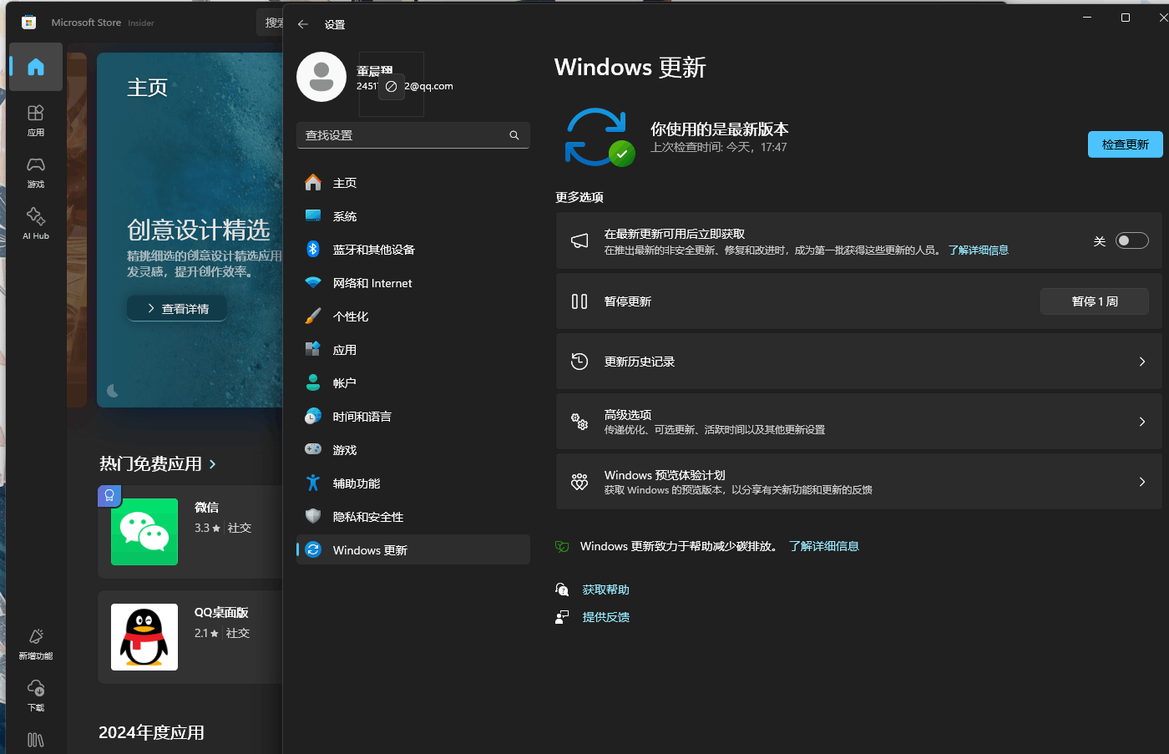
Task: Open 下载 in Microsoft Store sidebar
Action: 36,696
